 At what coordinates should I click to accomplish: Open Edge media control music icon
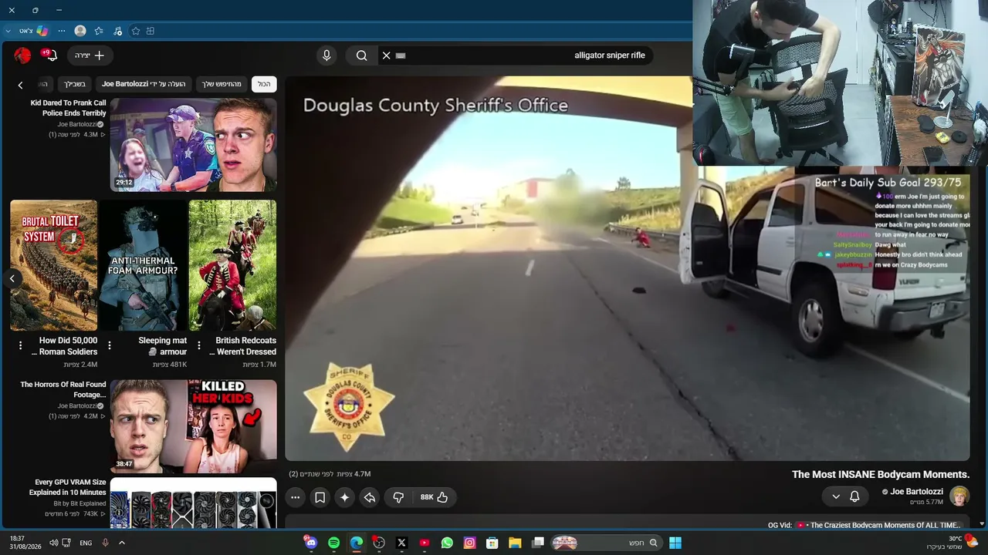pyautogui.click(x=117, y=31)
